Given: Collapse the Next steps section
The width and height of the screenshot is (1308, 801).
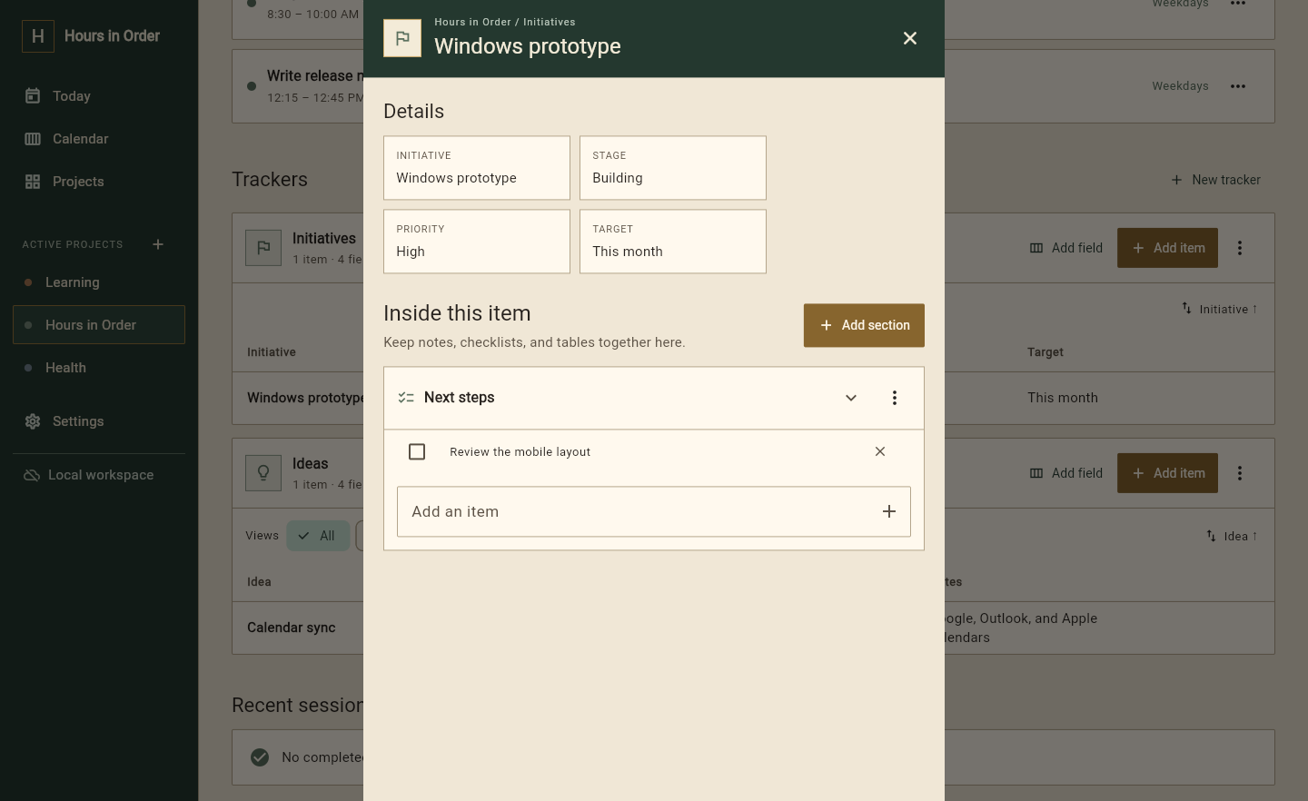Looking at the screenshot, I should coord(851,398).
